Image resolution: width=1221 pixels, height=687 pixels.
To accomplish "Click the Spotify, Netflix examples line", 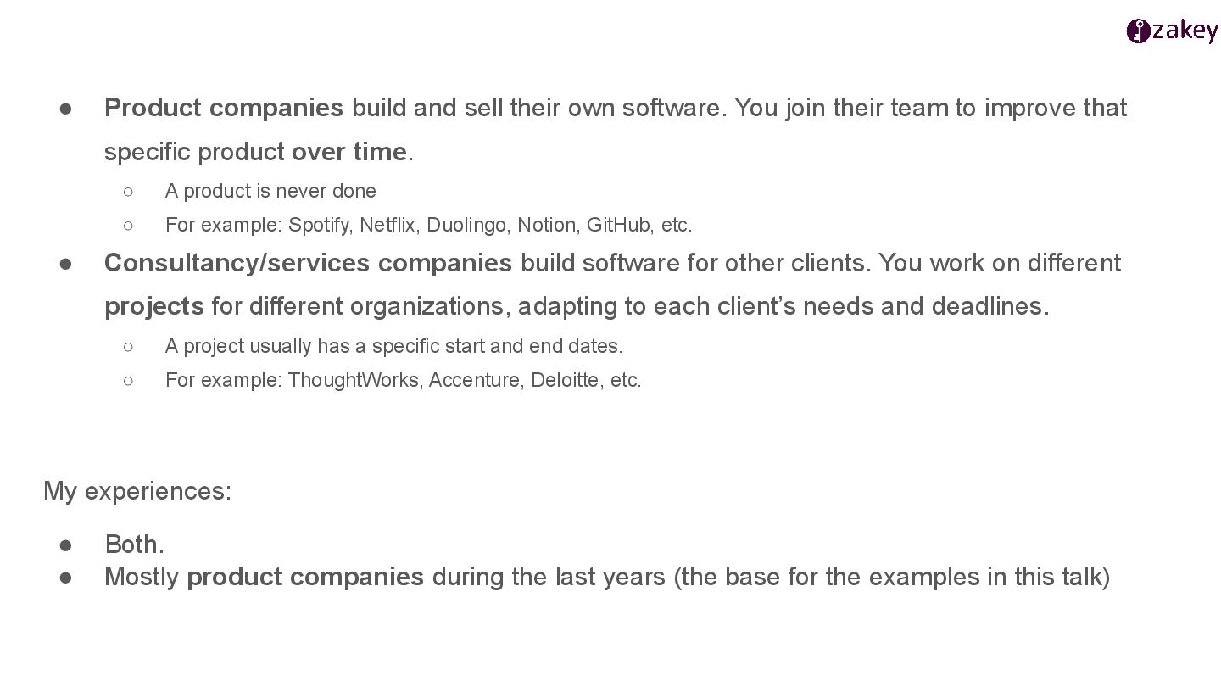I will coord(429,225).
